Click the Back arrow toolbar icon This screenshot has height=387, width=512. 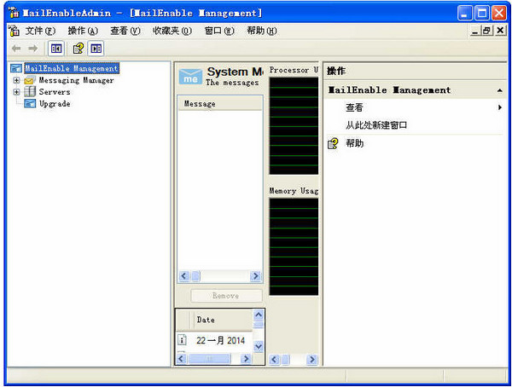[16, 49]
